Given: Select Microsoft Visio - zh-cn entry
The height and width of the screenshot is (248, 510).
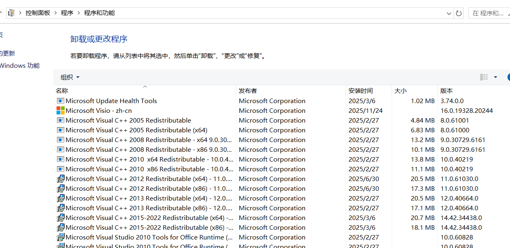Looking at the screenshot, I should click(x=98, y=110).
